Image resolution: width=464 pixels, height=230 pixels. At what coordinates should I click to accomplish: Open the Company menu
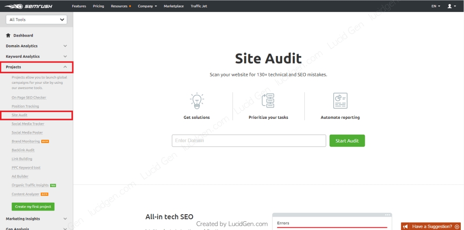pyautogui.click(x=147, y=6)
